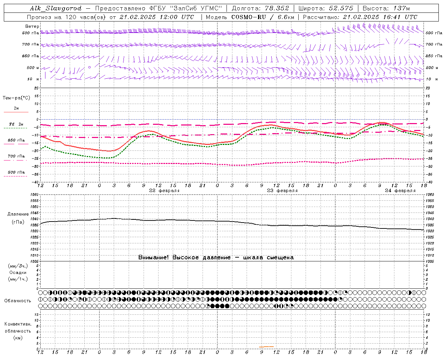444x355 pixels.
Task: Click the dotted line sample under legend 500 гПа
Action: tap(15, 176)
